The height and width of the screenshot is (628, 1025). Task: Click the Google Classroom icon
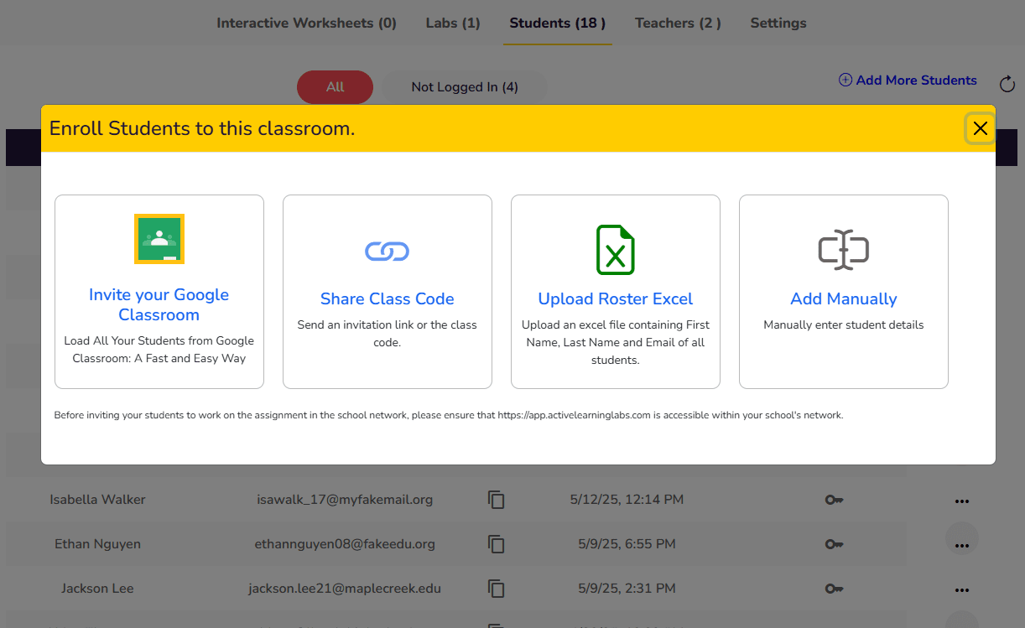(159, 238)
